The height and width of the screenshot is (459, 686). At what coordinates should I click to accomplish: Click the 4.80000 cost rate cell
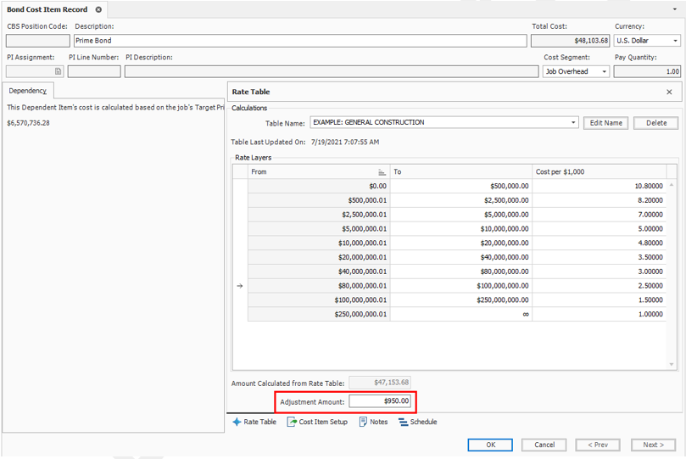point(599,243)
